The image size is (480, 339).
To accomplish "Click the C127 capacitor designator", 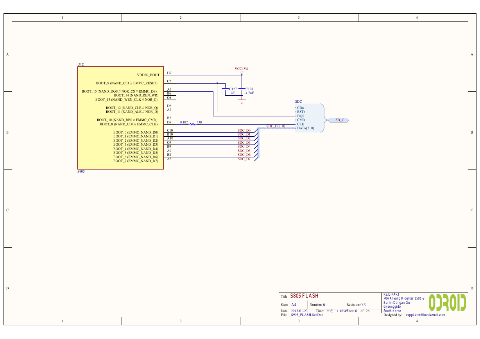I will pyautogui.click(x=233, y=89).
